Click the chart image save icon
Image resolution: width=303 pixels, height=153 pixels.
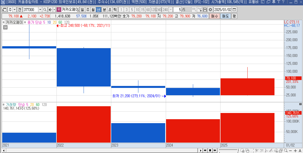point(281,151)
